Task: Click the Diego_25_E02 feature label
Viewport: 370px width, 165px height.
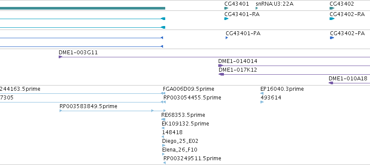Action: pos(180,141)
